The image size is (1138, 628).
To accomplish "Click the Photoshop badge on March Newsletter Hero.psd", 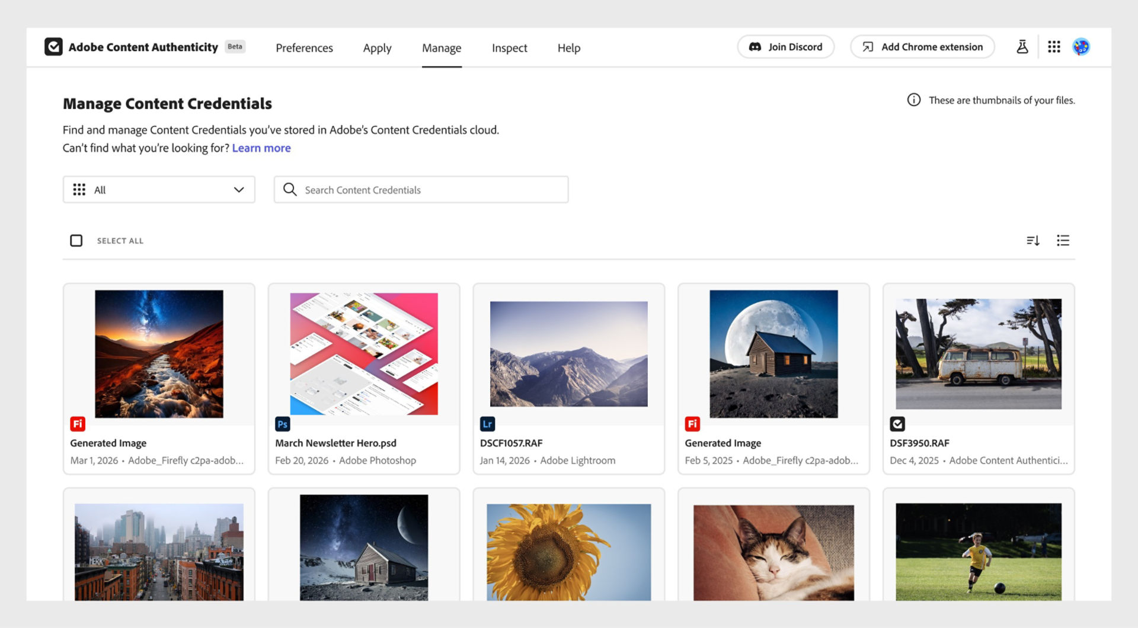I will 283,423.
